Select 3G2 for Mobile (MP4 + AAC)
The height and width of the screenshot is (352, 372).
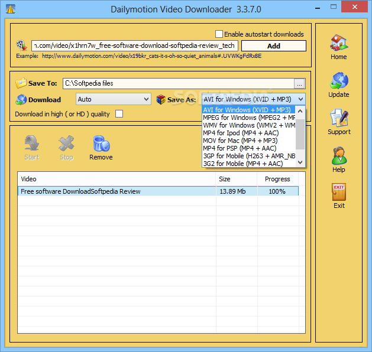pos(249,164)
